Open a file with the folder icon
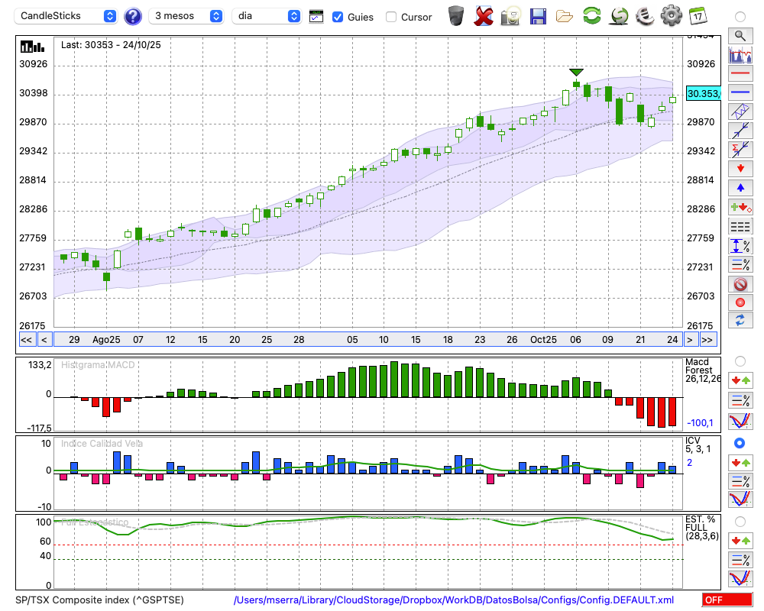 coord(565,16)
